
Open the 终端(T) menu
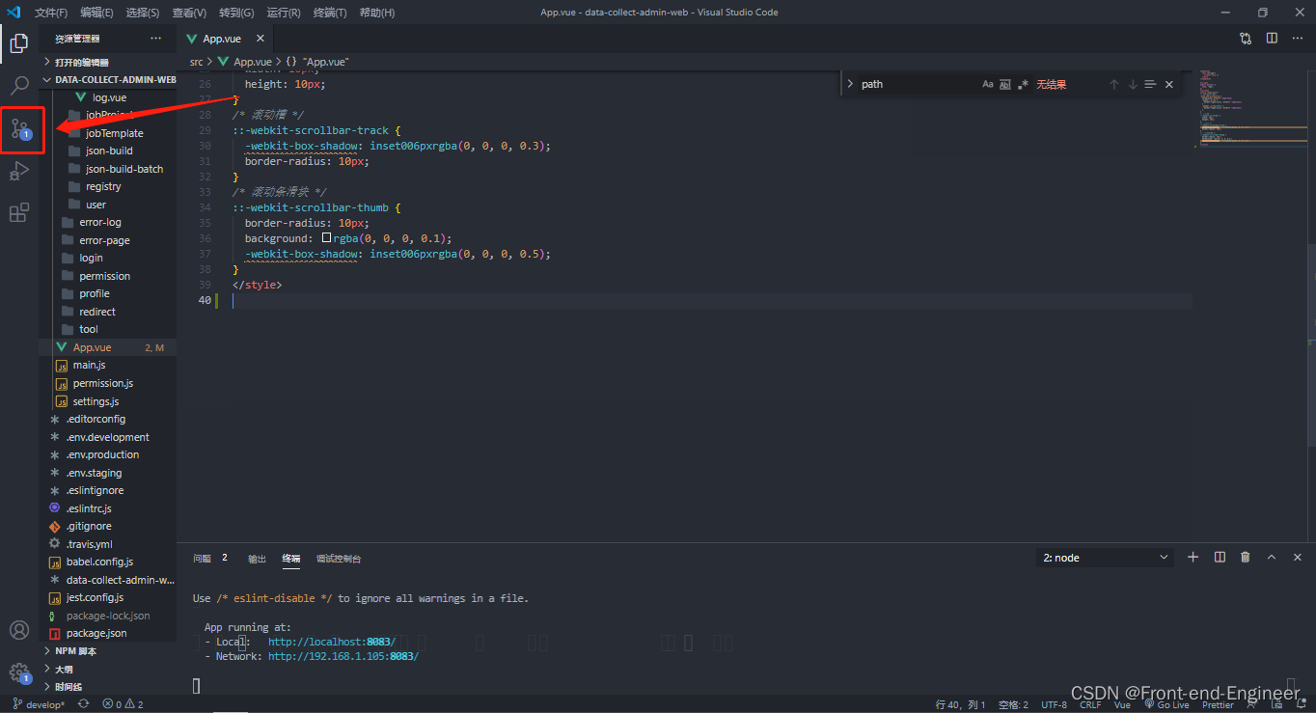pos(330,13)
